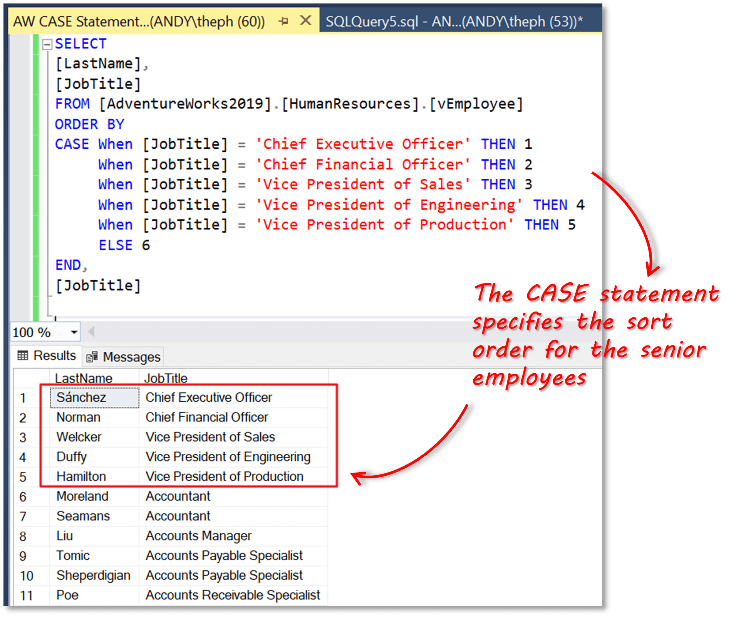
Task: Select row header number 11
Action: click(26, 595)
